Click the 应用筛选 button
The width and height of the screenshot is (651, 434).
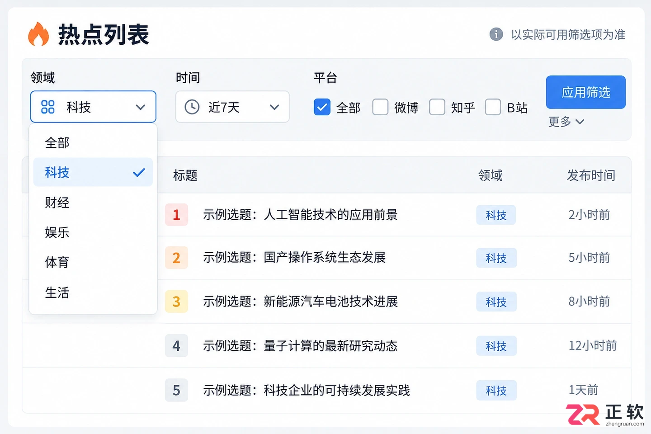coord(586,92)
